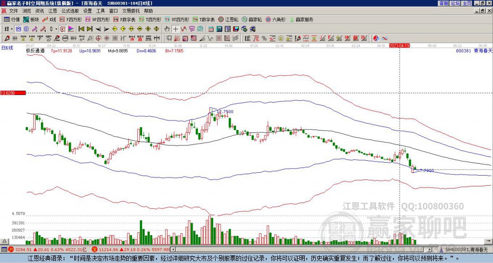This screenshot has width=493, height=263.
Task: Open the 板块 sector view
Action: [31, 19]
